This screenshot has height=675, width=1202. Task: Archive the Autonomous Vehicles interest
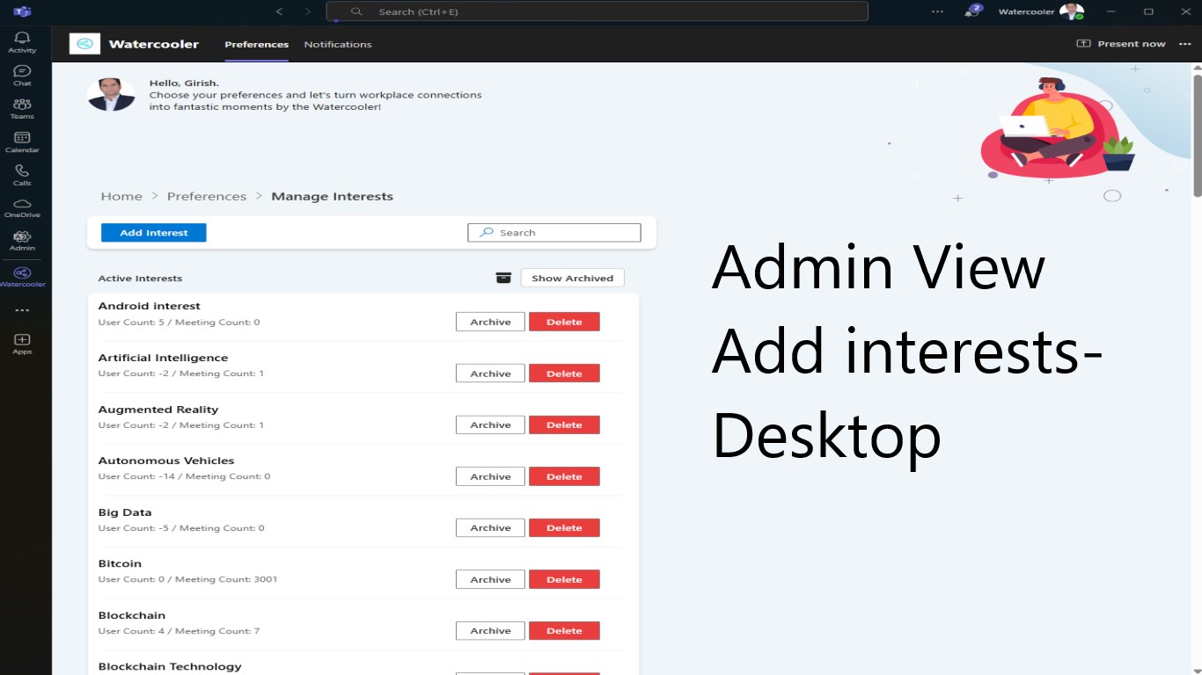pyautogui.click(x=490, y=476)
